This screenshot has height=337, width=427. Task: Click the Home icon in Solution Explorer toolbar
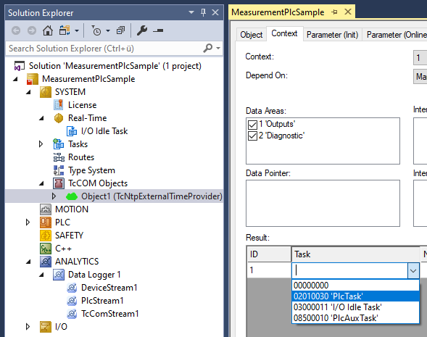48,30
